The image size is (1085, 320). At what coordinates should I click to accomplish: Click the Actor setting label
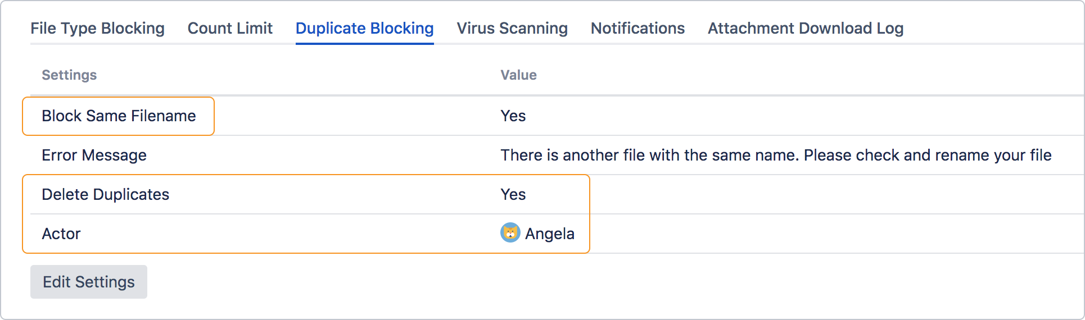pos(61,234)
